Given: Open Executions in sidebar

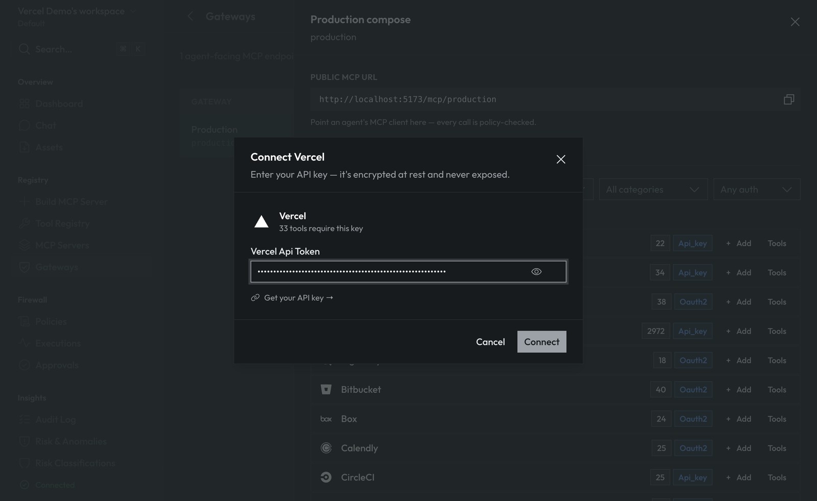Looking at the screenshot, I should tap(82, 343).
